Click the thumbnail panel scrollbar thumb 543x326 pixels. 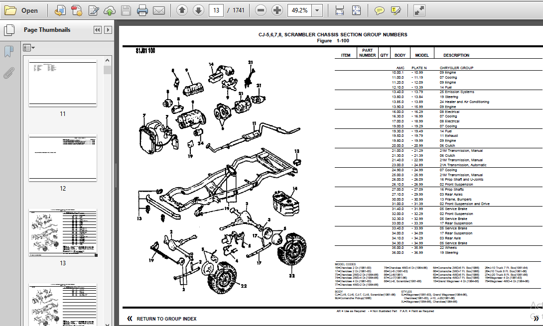tap(107, 70)
